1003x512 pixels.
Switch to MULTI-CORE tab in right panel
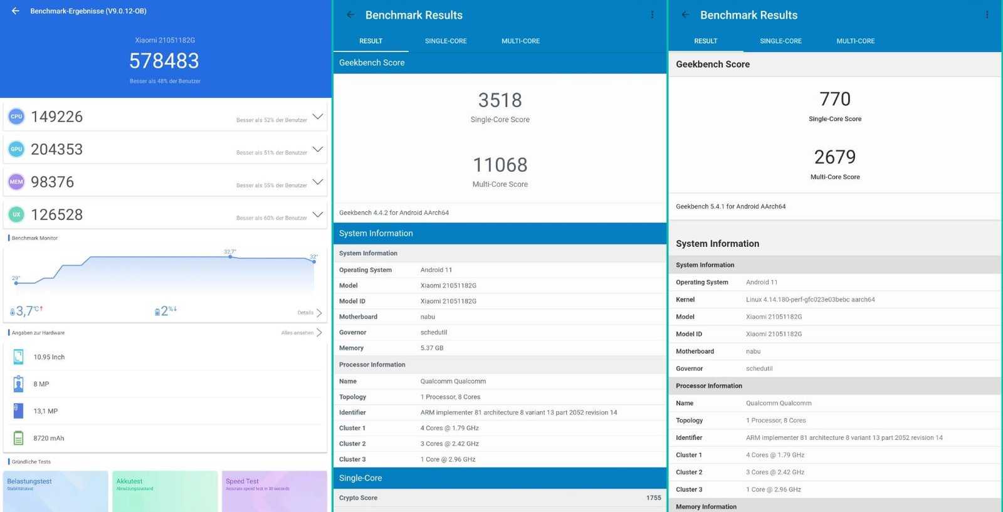[855, 41]
